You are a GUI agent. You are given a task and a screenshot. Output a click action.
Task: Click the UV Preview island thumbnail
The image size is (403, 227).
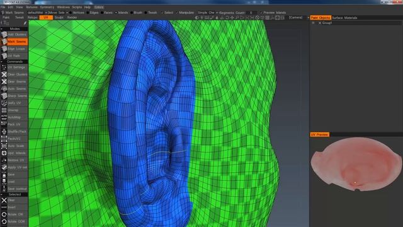[356, 164]
